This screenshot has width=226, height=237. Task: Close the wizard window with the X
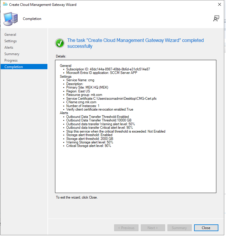220,5
